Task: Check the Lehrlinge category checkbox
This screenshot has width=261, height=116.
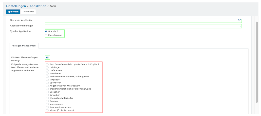Action: coord(47,67)
